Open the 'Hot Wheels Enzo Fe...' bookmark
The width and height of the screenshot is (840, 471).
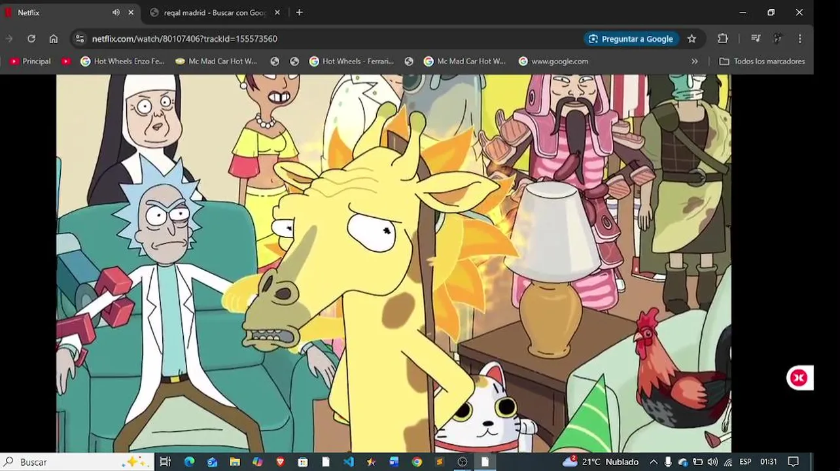point(122,61)
